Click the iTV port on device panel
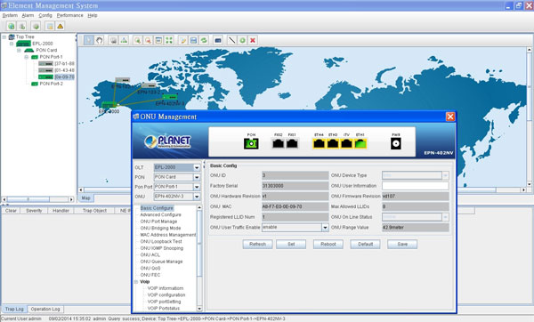 [x=346, y=143]
